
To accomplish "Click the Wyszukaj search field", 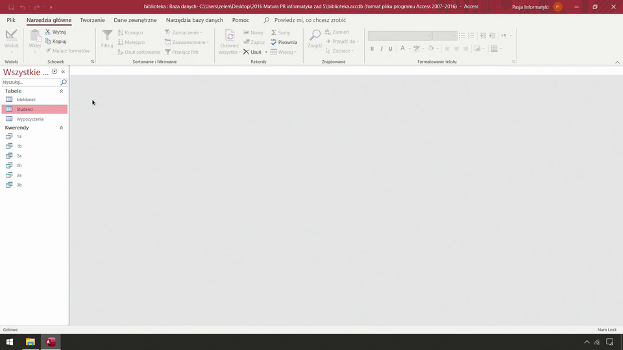I will [x=30, y=83].
